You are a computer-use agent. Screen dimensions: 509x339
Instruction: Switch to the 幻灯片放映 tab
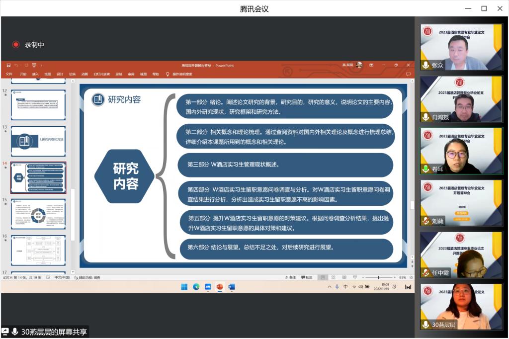(101, 74)
